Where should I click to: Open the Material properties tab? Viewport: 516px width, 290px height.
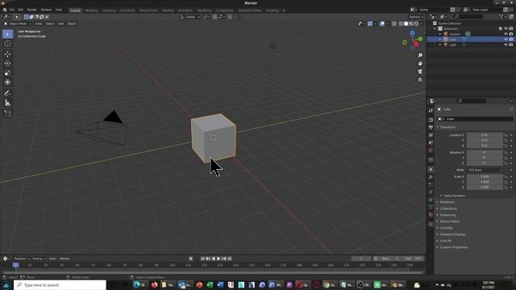[x=431, y=215]
